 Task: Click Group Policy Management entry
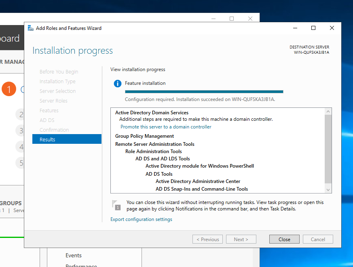click(x=144, y=136)
